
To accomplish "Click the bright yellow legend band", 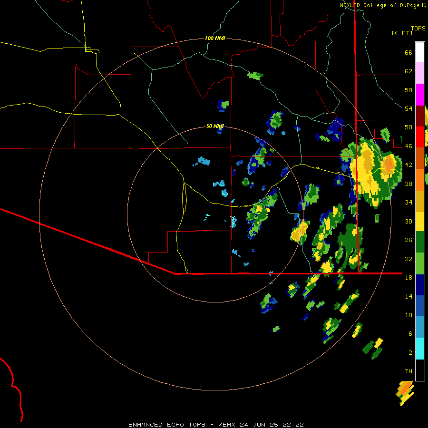I will point(420,222).
